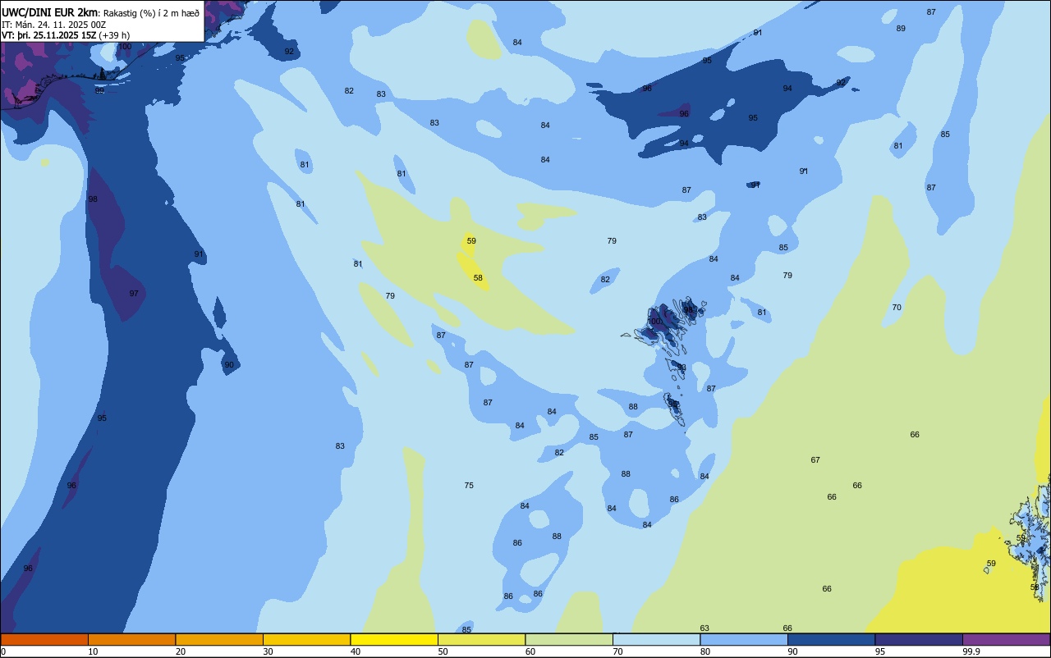Click the 60–70 pale green legend swatch
The image size is (1051, 658).
coord(569,639)
